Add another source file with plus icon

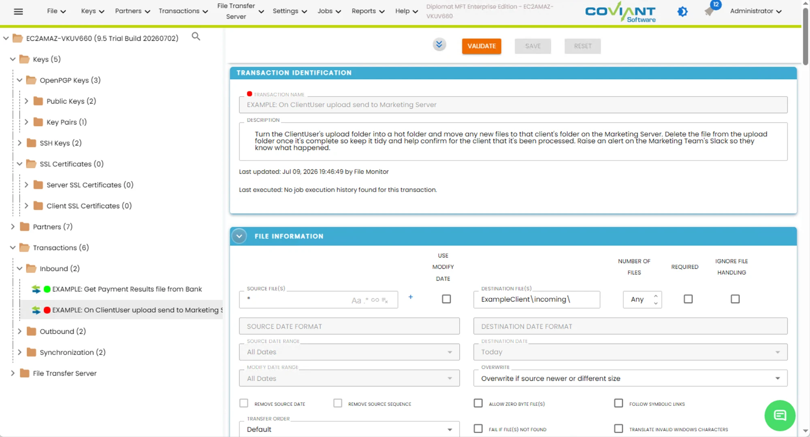tap(410, 297)
